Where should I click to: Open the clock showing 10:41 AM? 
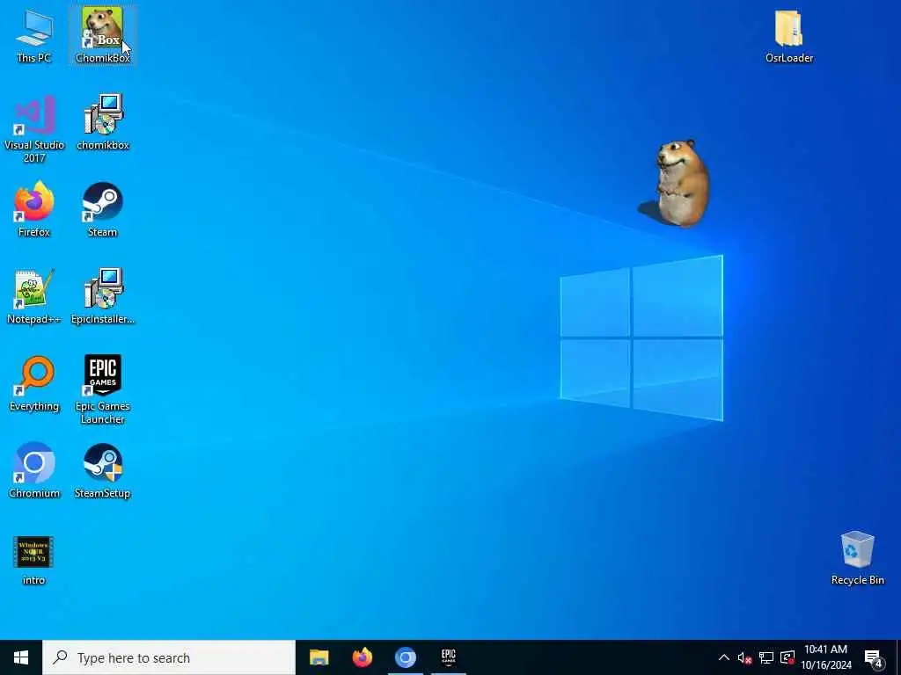tap(826, 657)
